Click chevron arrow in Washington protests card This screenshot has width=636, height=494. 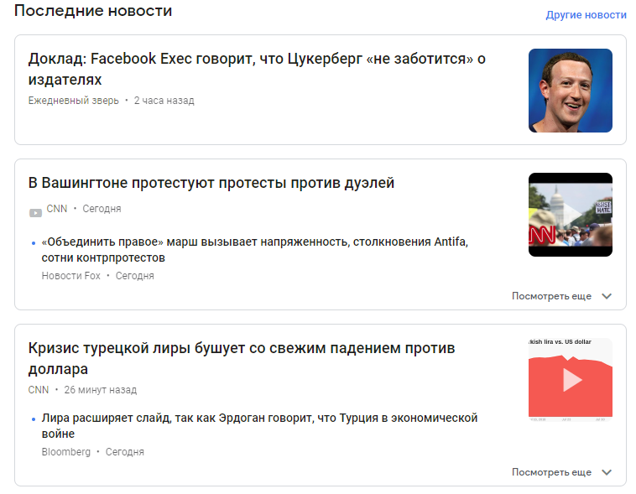(607, 296)
